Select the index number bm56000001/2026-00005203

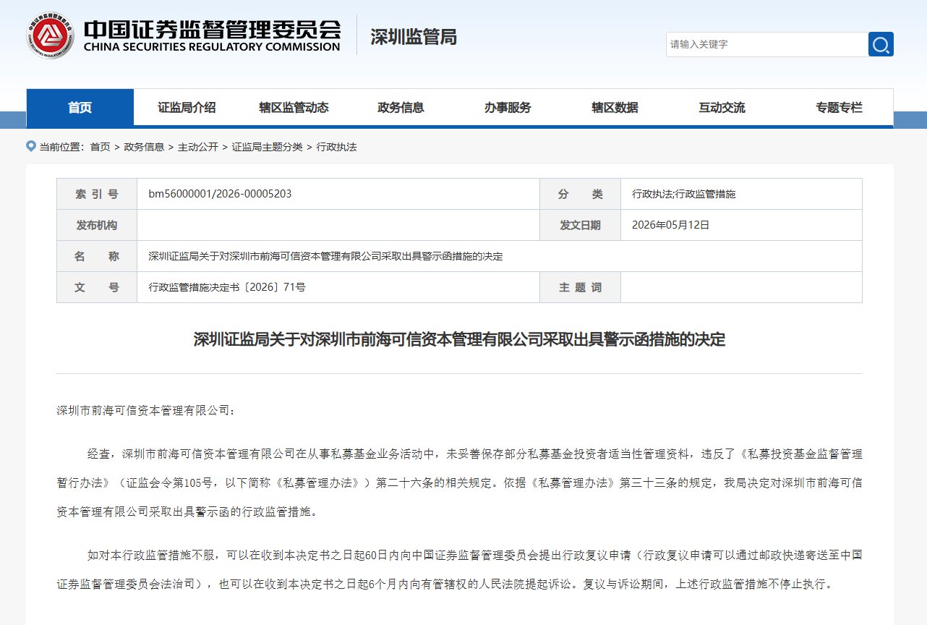220,194
